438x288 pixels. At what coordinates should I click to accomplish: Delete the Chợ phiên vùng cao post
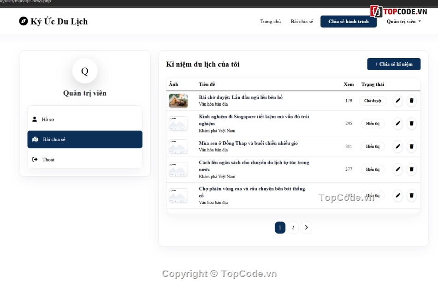click(411, 195)
